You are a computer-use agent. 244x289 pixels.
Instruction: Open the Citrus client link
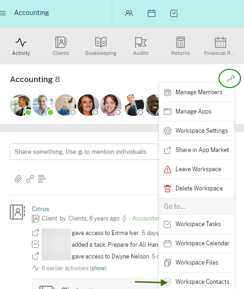pyautogui.click(x=40, y=209)
